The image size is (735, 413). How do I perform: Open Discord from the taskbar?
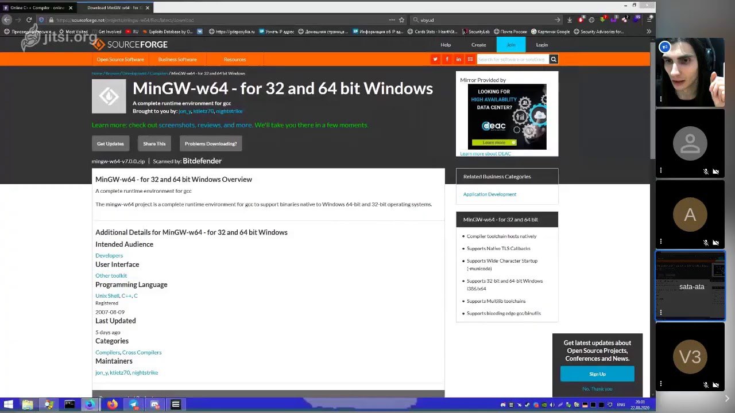click(x=154, y=404)
